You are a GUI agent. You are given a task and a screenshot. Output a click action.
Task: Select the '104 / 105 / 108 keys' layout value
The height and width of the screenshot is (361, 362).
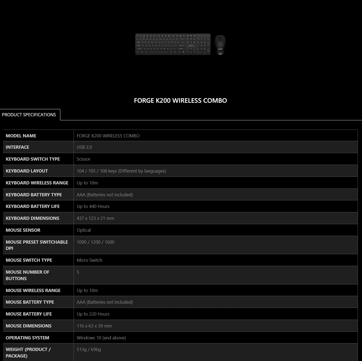[121, 171]
